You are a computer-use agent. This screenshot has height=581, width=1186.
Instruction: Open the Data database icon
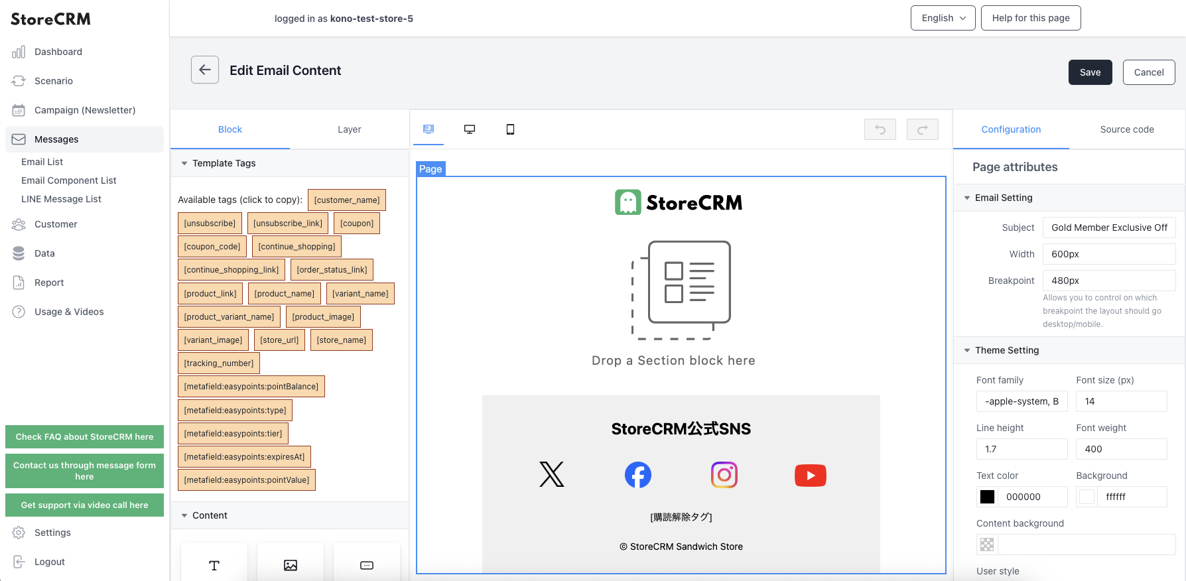(19, 253)
